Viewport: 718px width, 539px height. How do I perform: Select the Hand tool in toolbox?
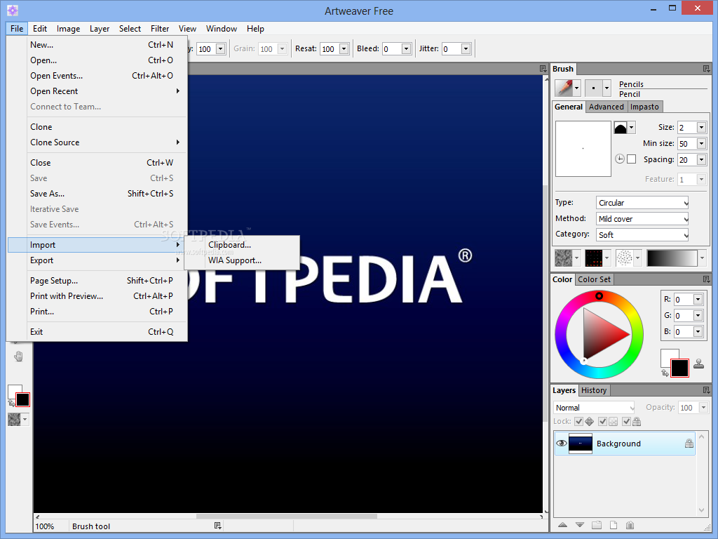[18, 356]
